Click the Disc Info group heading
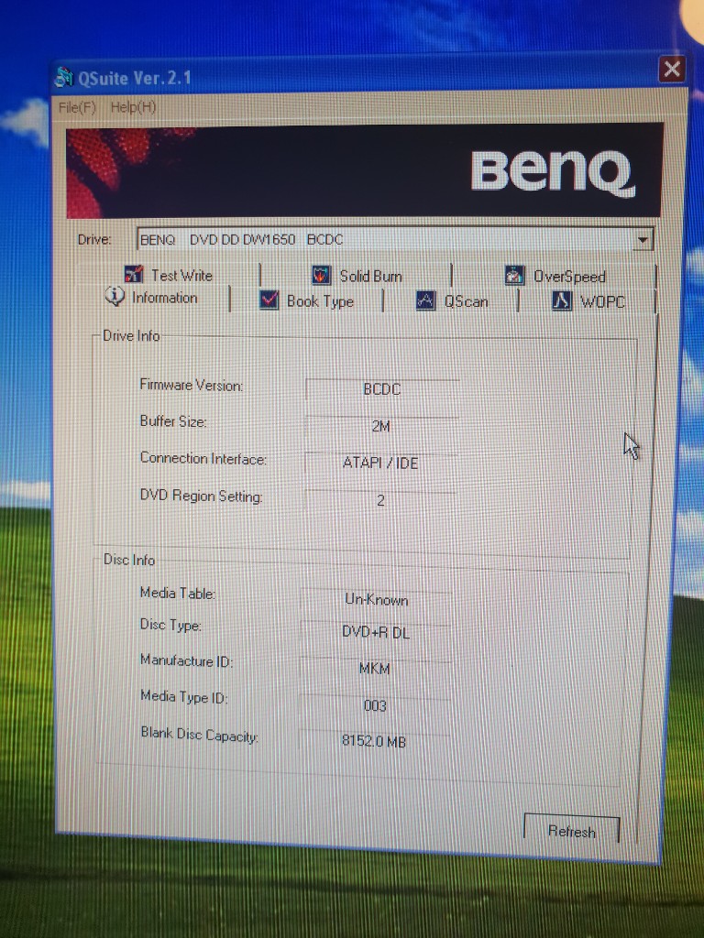Image resolution: width=704 pixels, height=938 pixels. (x=128, y=560)
